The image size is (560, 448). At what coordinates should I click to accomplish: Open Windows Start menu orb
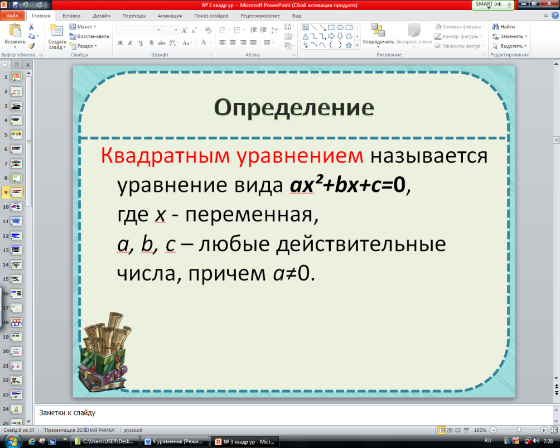12,441
